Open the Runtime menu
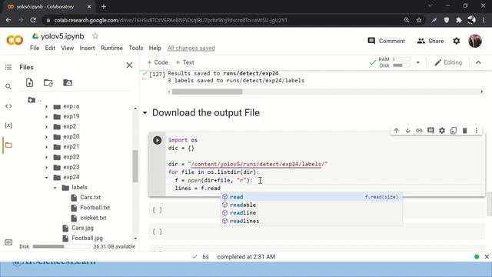Screen dimensions: 492x277 click(111, 48)
